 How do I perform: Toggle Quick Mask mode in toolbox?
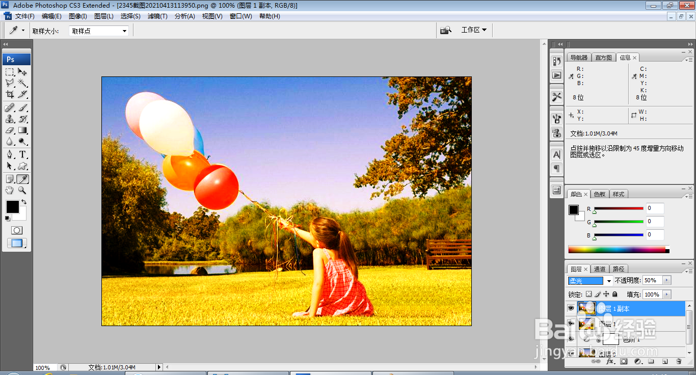pyautogui.click(x=17, y=230)
